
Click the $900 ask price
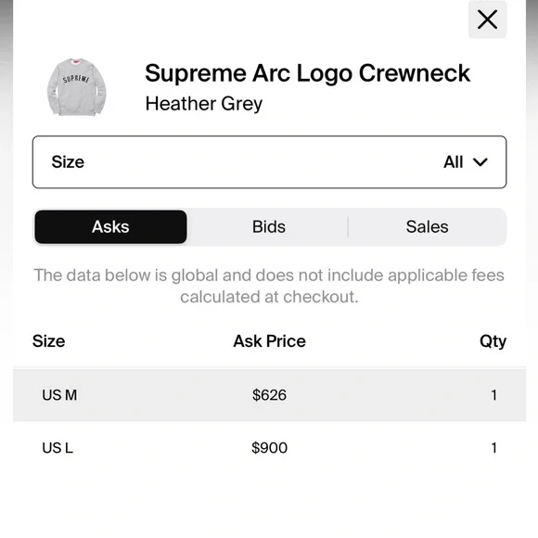(x=269, y=448)
